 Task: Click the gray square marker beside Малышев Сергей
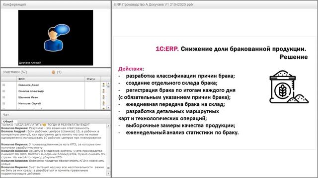pos(3,103)
